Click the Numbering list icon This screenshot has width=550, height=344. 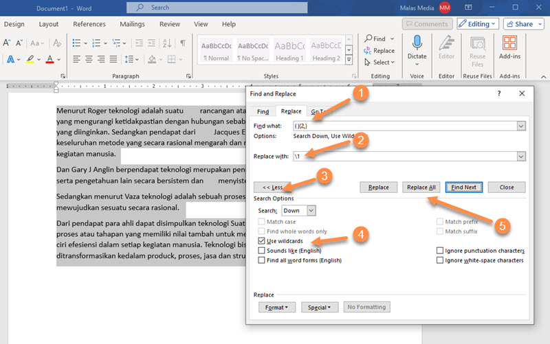(x=96, y=43)
